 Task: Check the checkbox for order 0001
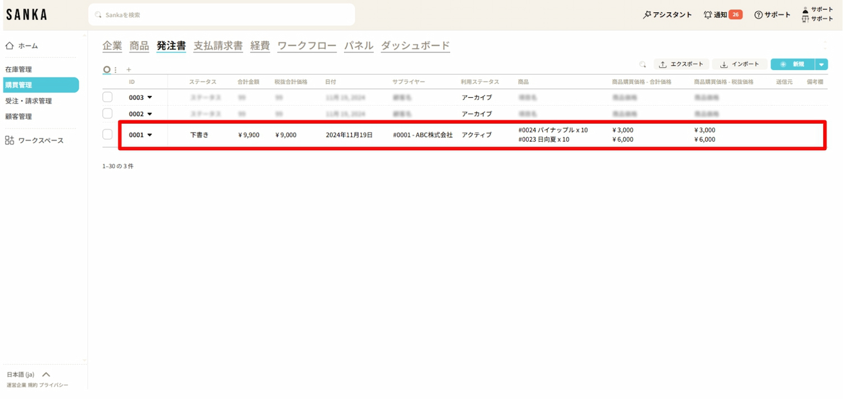pyautogui.click(x=107, y=134)
